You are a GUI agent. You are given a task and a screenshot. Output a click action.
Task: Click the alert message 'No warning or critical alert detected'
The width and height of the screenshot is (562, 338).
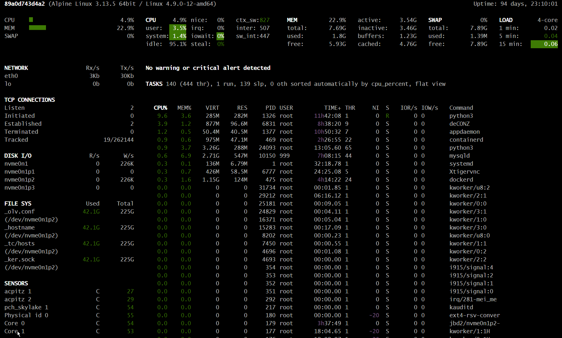208,68
